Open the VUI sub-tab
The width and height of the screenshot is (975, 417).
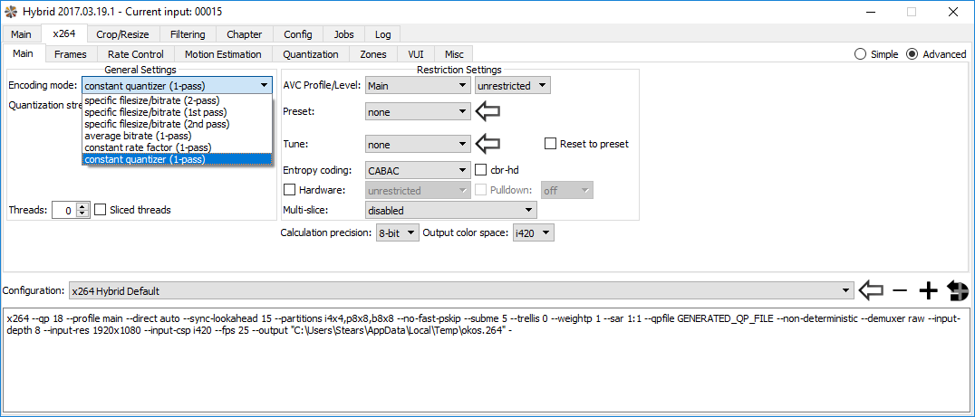[x=416, y=54]
